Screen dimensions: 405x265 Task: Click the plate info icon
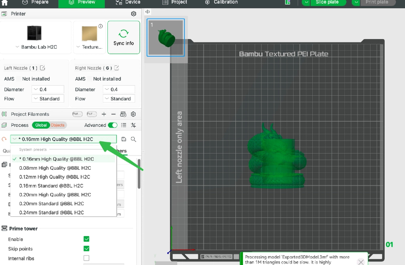(x=100, y=26)
